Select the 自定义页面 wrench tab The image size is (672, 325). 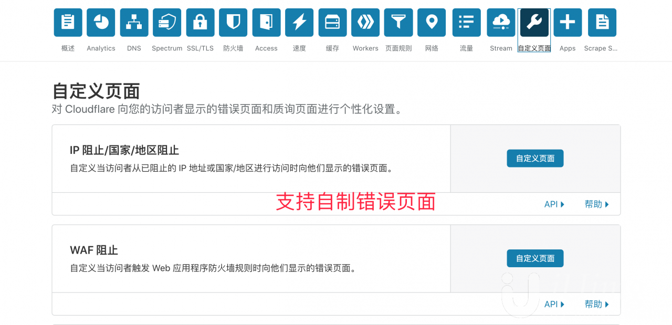[534, 23]
